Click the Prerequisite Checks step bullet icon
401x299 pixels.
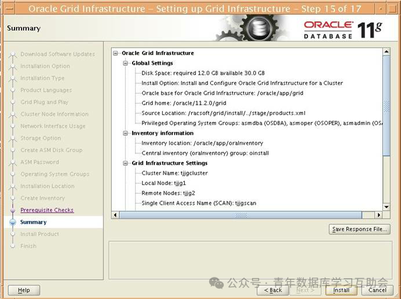(x=13, y=210)
